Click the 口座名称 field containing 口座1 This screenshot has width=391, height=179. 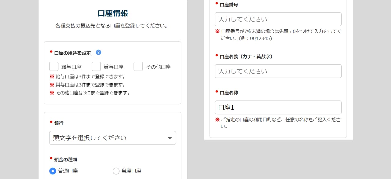click(278, 108)
